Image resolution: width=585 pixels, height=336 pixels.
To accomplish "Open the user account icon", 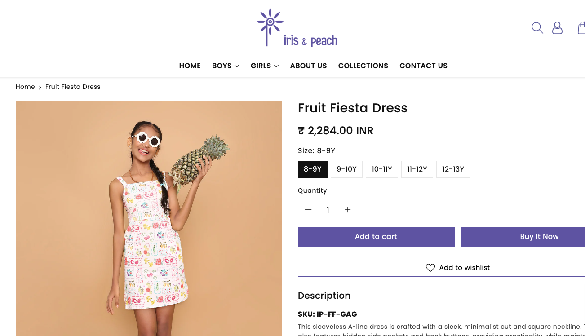I will pos(557,28).
